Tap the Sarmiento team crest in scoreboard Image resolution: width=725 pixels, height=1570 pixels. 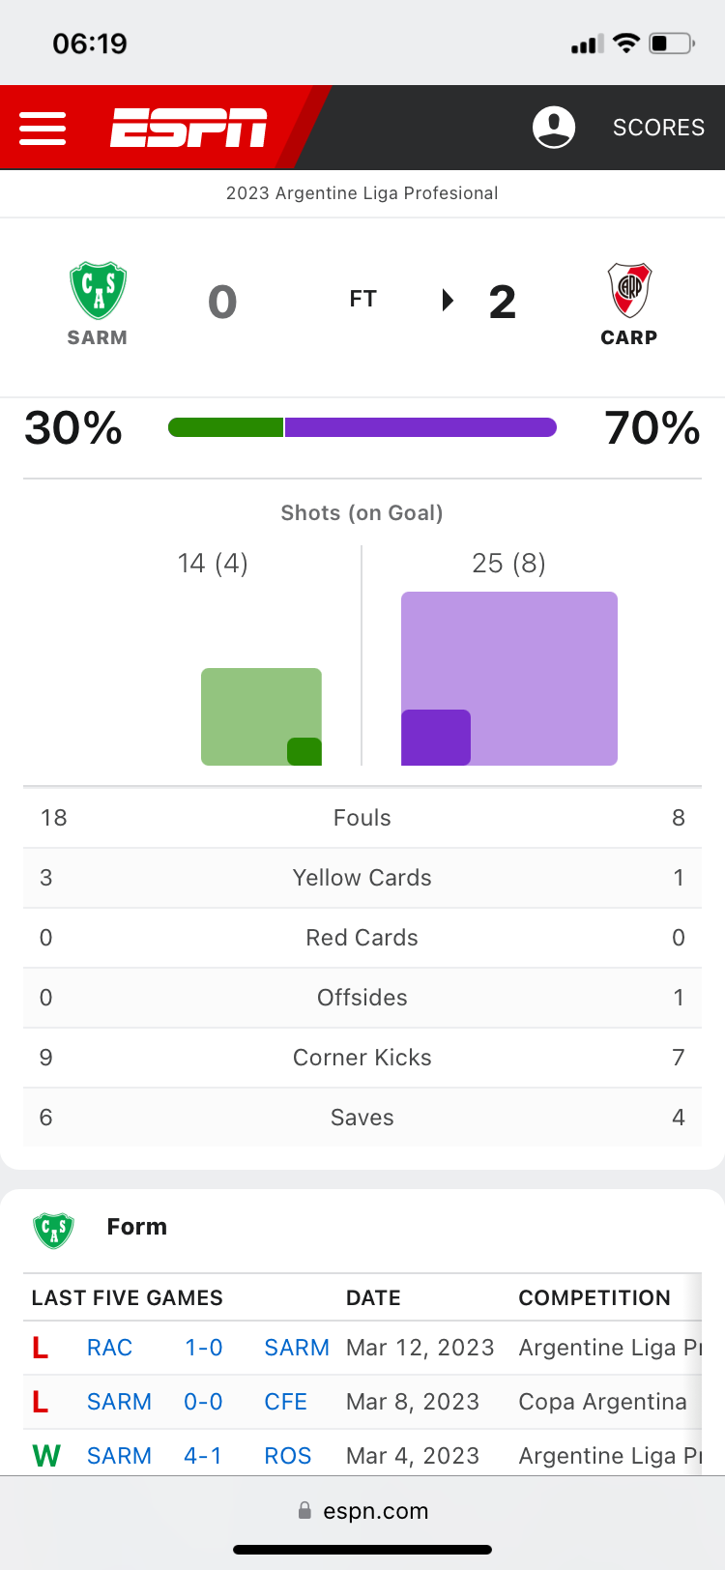click(x=98, y=290)
